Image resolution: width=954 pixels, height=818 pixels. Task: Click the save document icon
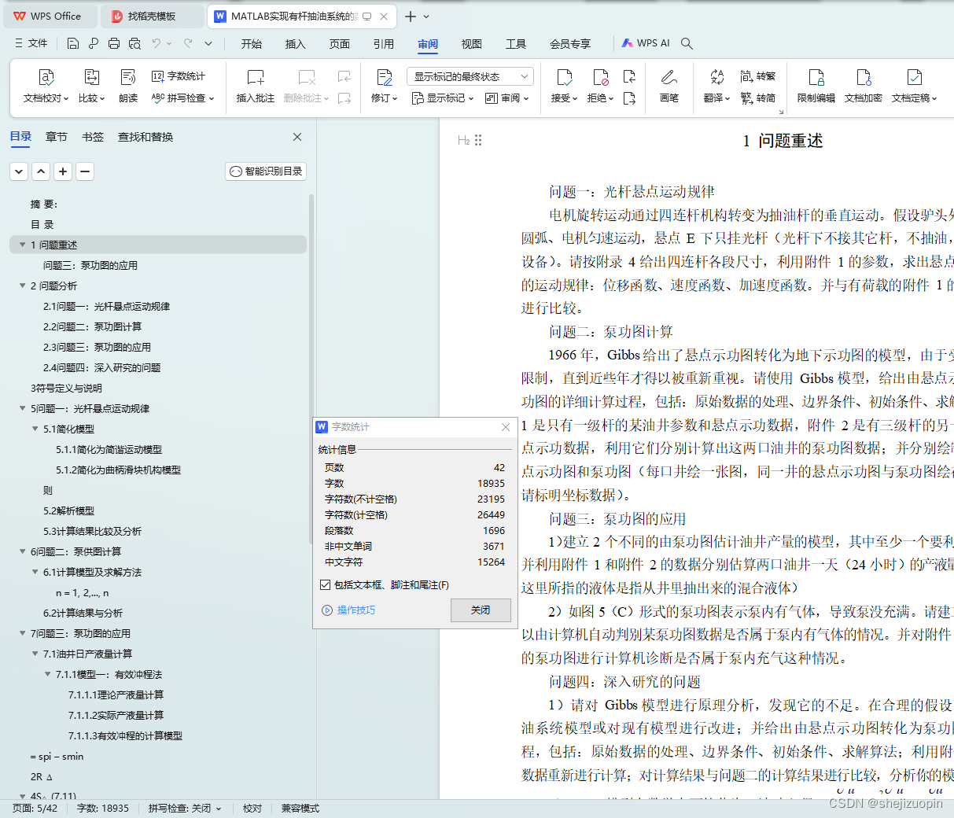pos(73,44)
